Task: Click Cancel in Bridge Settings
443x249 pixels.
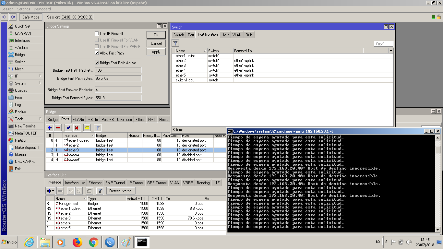Action: pos(156,43)
